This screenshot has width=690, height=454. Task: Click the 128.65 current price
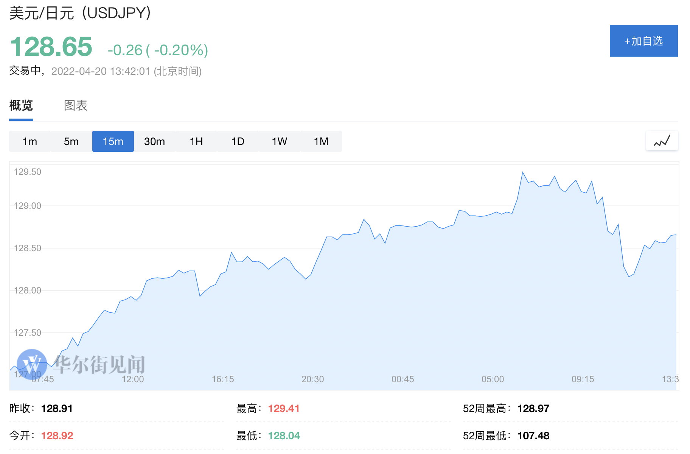coord(51,47)
